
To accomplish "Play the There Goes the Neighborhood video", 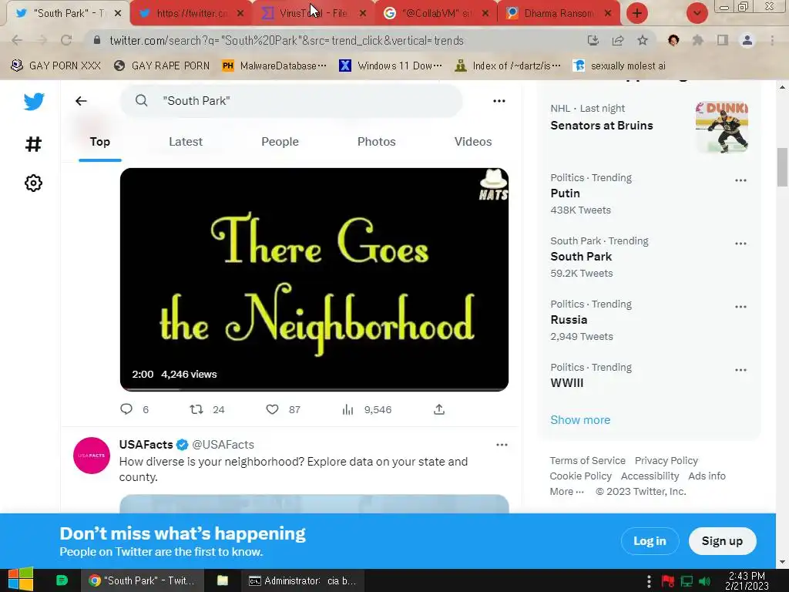I will tap(314, 279).
